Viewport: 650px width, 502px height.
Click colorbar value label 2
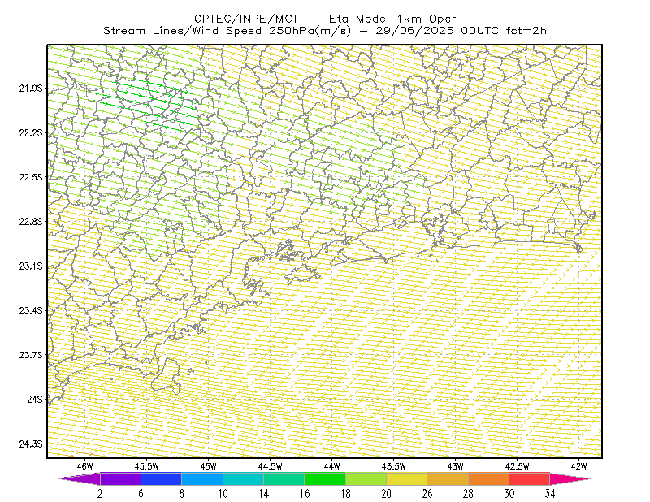click(x=100, y=494)
